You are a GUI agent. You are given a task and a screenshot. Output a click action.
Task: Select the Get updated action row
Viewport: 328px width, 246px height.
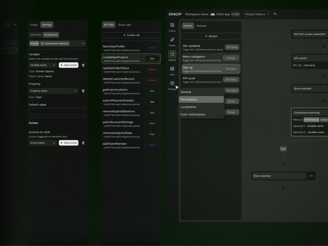(211, 47)
